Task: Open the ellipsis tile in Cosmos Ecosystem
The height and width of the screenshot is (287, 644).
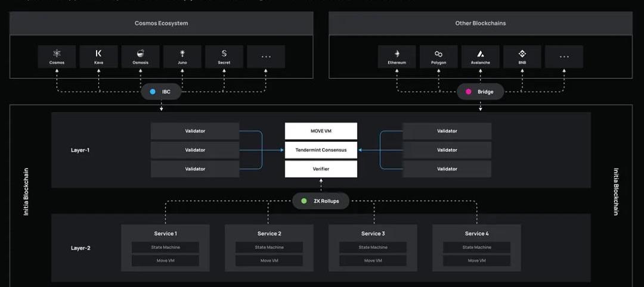Action: (x=266, y=57)
